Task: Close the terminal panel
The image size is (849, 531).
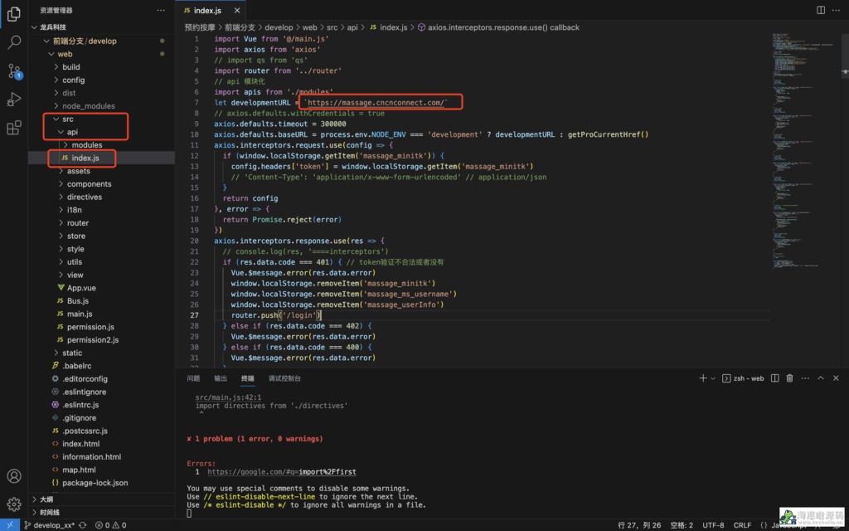Action: pos(836,378)
